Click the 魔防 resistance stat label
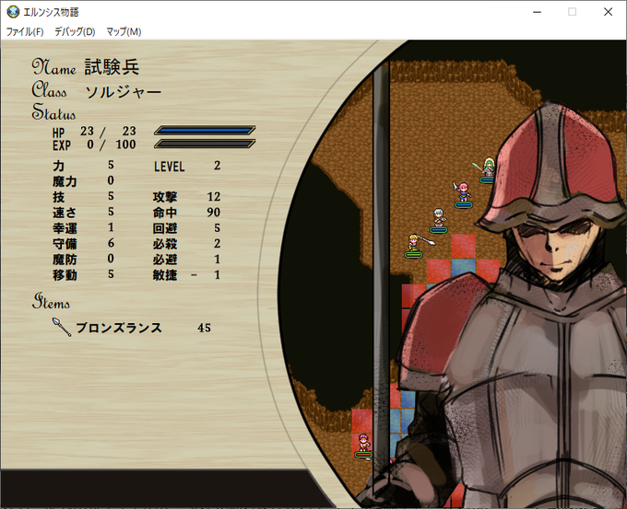 click(65, 259)
